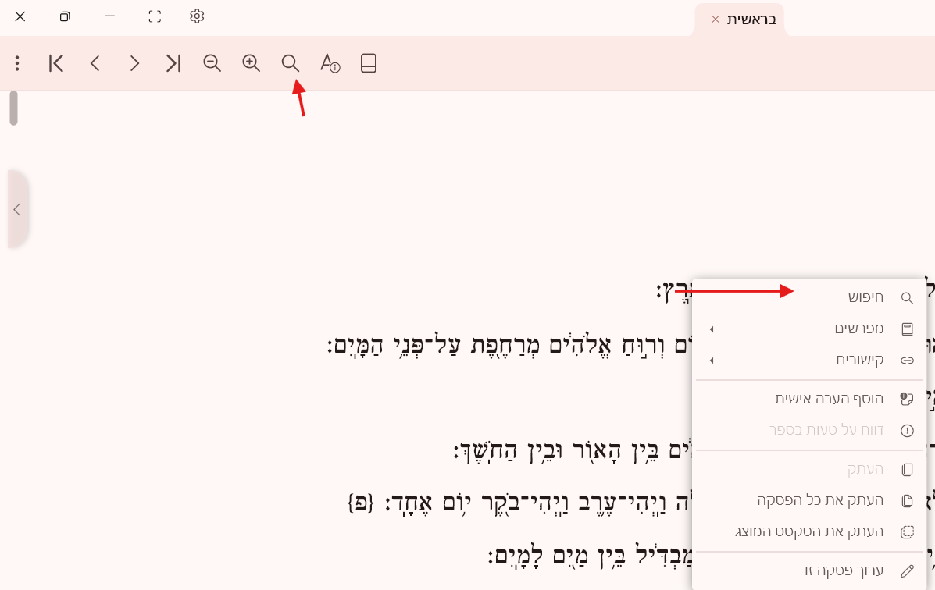935x590 pixels.
Task: Select חיפוש from the context menu
Action: point(810,297)
